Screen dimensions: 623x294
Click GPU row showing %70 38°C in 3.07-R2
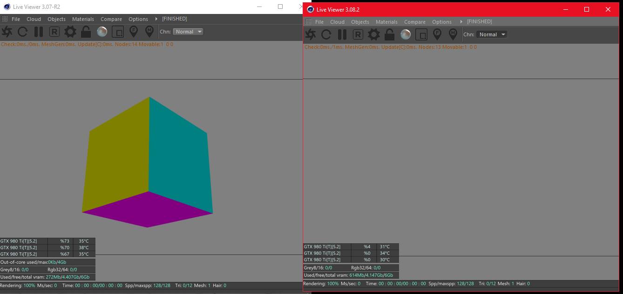[47, 247]
